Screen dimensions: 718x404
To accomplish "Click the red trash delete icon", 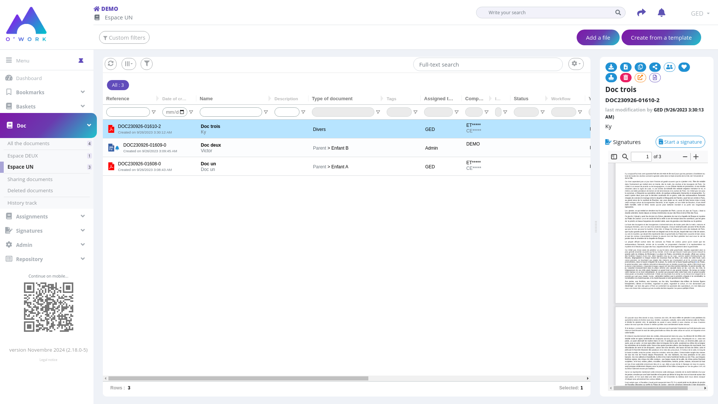I will (x=626, y=78).
